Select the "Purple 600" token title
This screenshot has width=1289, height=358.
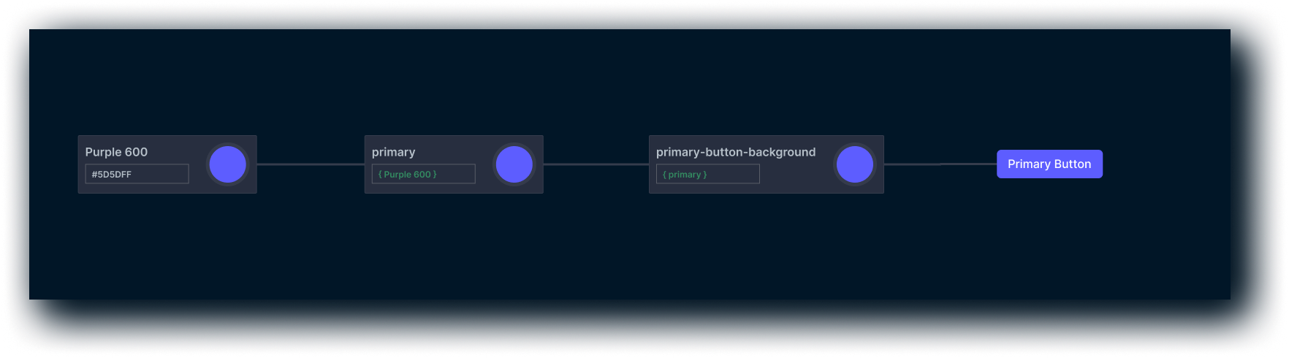click(x=116, y=152)
